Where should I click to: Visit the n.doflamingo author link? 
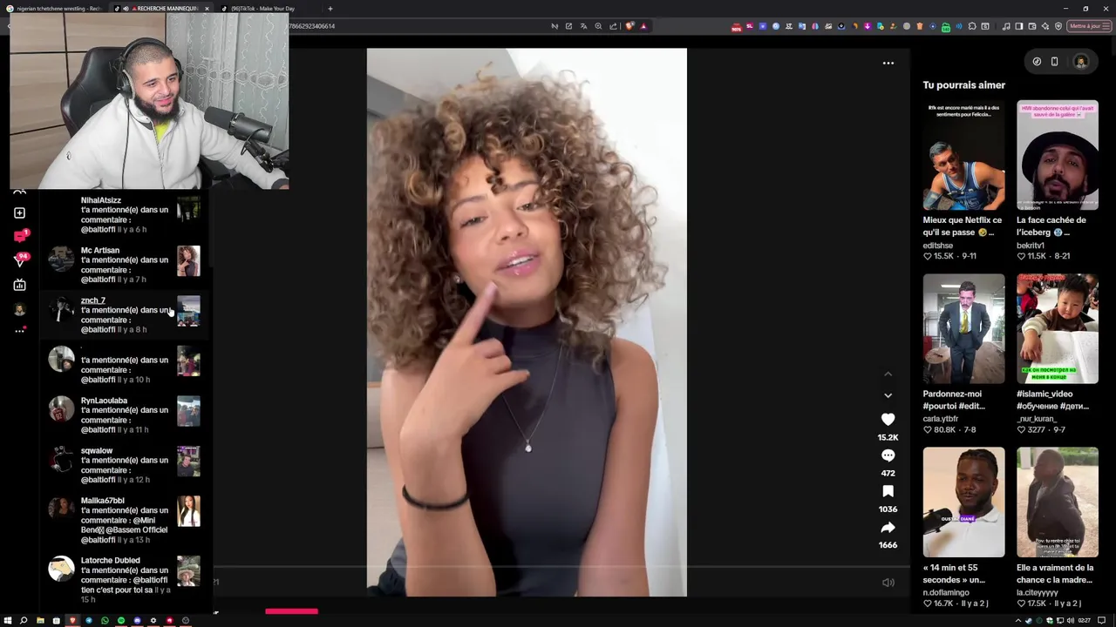[946, 593]
